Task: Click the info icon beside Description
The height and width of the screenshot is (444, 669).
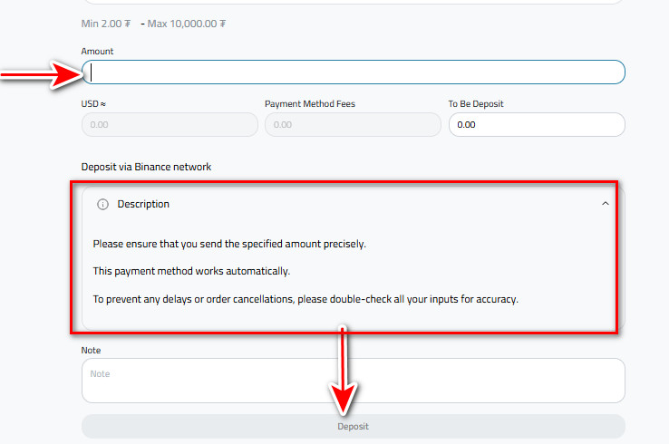Action: (x=102, y=205)
